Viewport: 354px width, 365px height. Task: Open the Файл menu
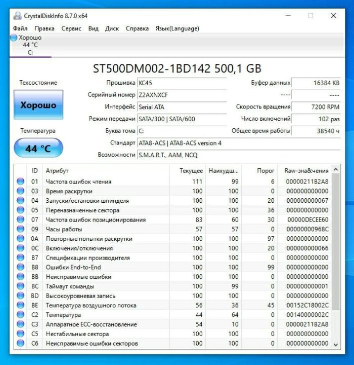(x=20, y=28)
